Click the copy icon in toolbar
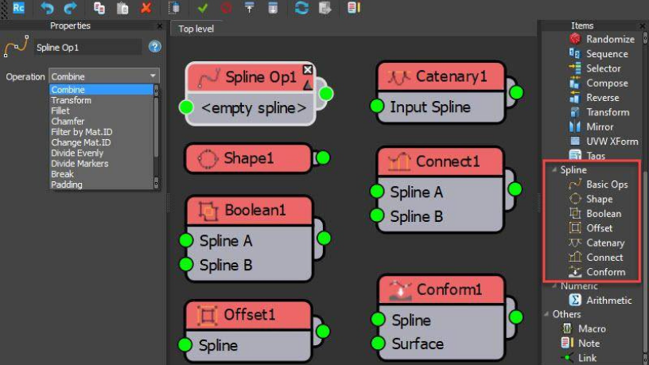 (x=99, y=8)
